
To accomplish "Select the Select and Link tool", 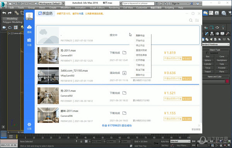I will 17,13.
